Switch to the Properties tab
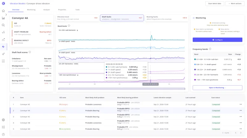 (x=62, y=10)
